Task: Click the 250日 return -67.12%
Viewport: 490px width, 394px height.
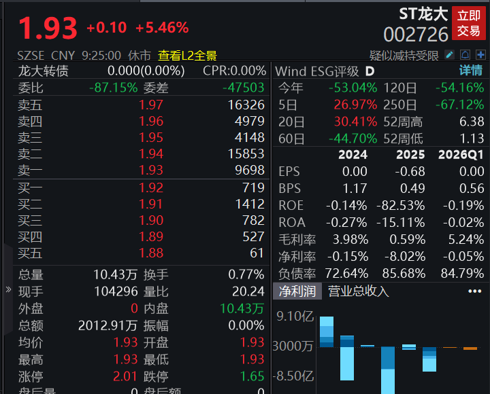Action: click(x=460, y=105)
